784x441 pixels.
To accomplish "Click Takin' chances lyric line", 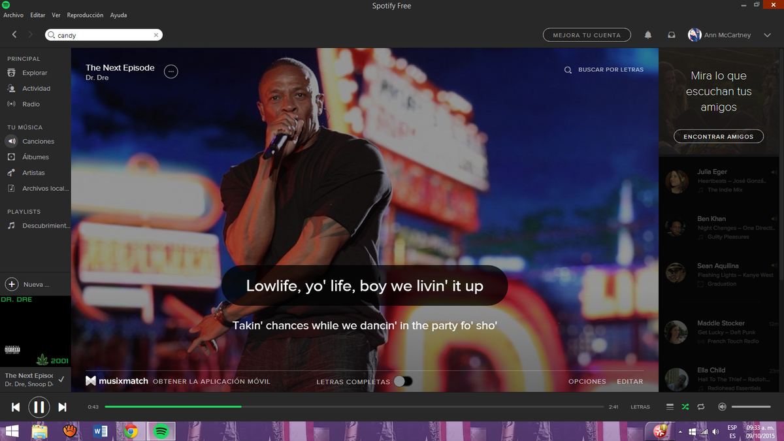I will 365,325.
